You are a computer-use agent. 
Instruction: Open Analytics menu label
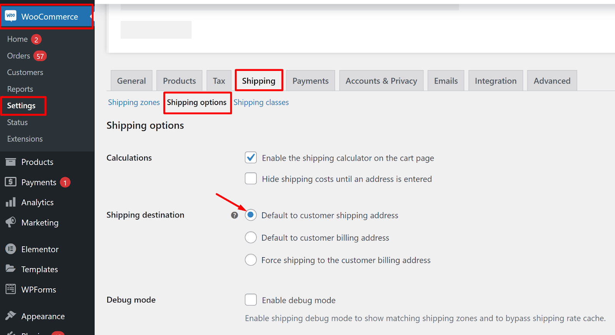(37, 202)
